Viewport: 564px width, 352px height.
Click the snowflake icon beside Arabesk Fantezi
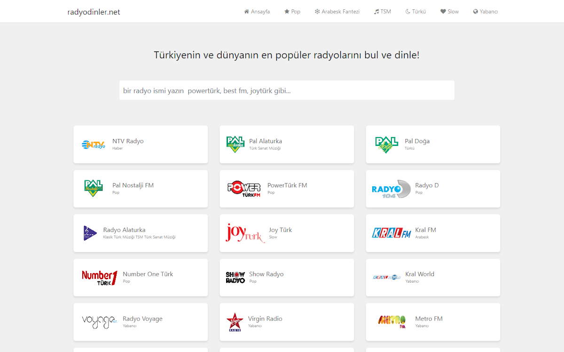[317, 12]
